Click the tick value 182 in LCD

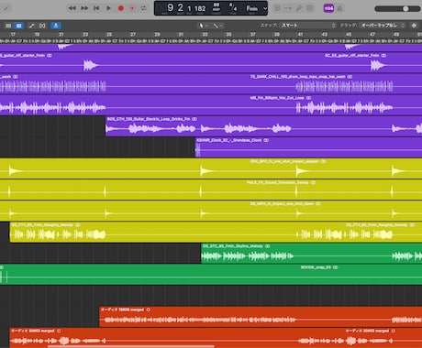coord(200,8)
